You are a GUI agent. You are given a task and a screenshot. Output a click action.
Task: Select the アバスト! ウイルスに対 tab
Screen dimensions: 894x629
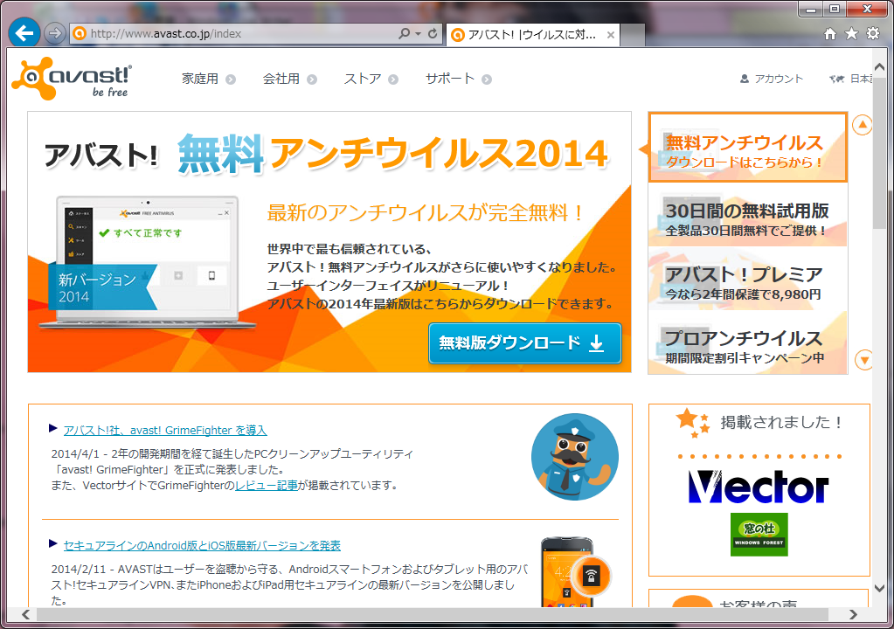pos(531,35)
